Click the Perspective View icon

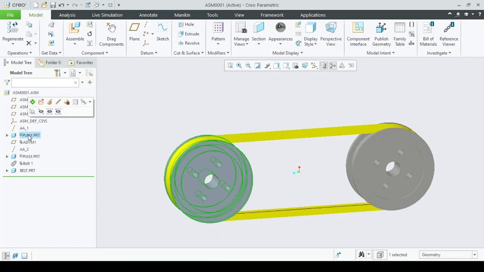(x=330, y=28)
